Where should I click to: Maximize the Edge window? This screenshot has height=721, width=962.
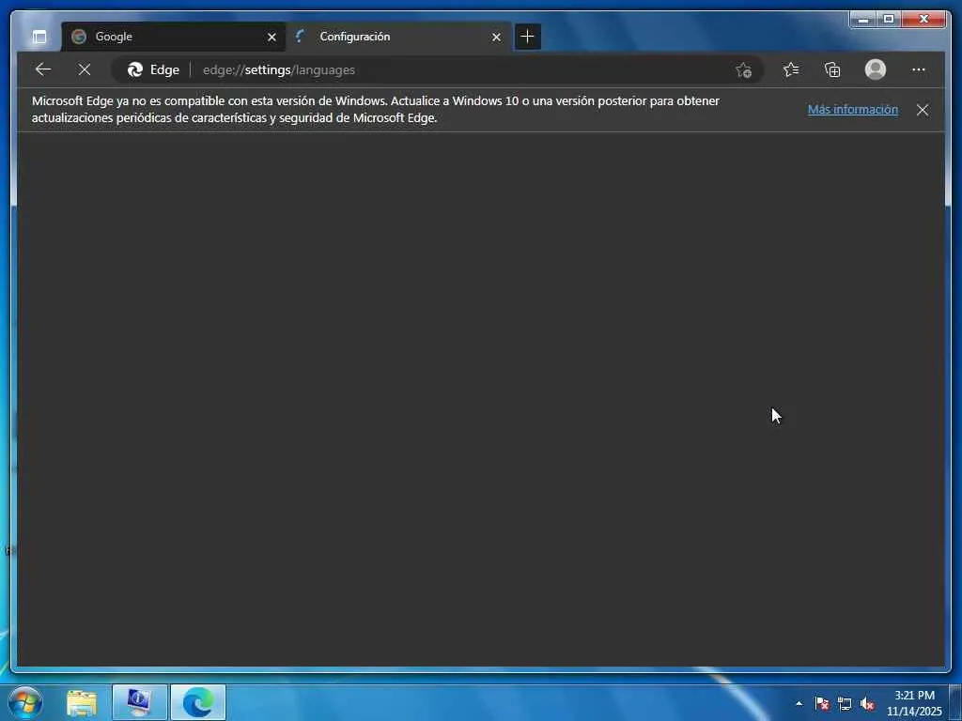pyautogui.click(x=889, y=20)
